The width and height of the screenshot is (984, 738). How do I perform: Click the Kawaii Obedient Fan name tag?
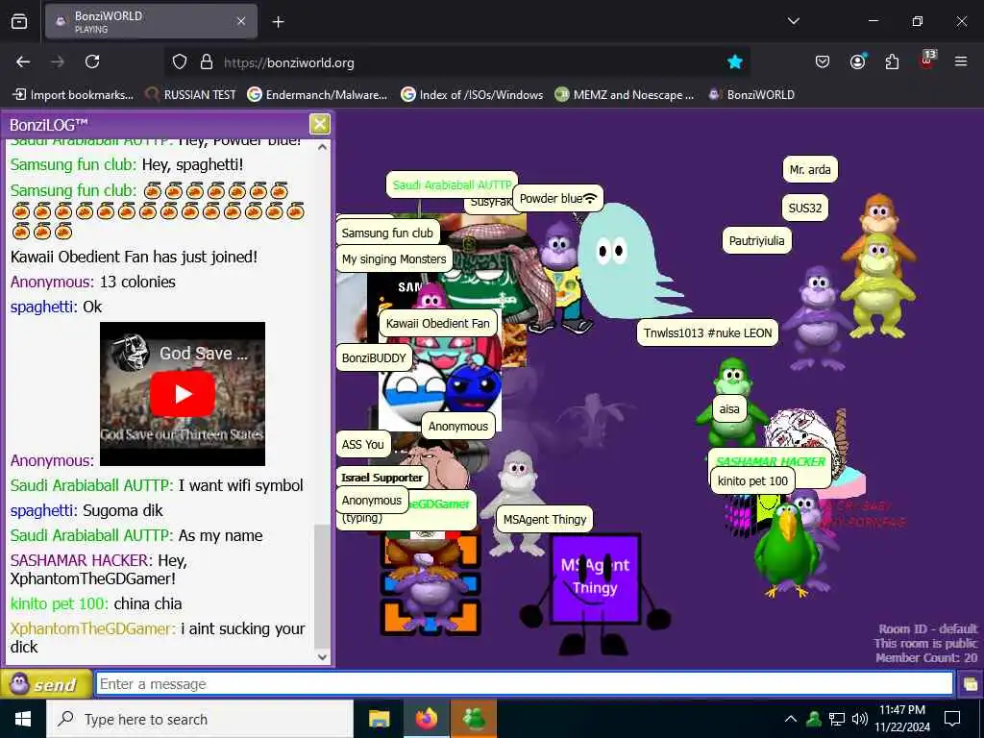tap(437, 323)
